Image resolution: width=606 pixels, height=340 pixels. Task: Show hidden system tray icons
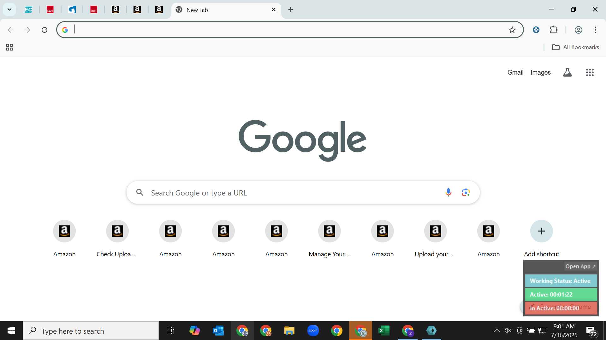(496, 331)
